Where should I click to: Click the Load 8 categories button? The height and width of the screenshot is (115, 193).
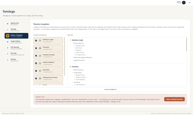coord(110,89)
